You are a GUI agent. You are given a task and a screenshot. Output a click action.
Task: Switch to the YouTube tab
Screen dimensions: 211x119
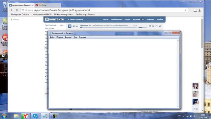[47, 5]
